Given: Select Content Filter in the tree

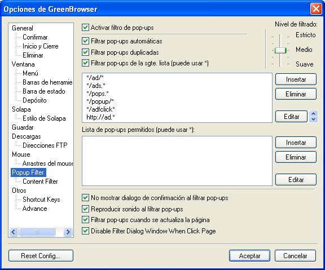Looking at the screenshot, I should coord(40,182).
